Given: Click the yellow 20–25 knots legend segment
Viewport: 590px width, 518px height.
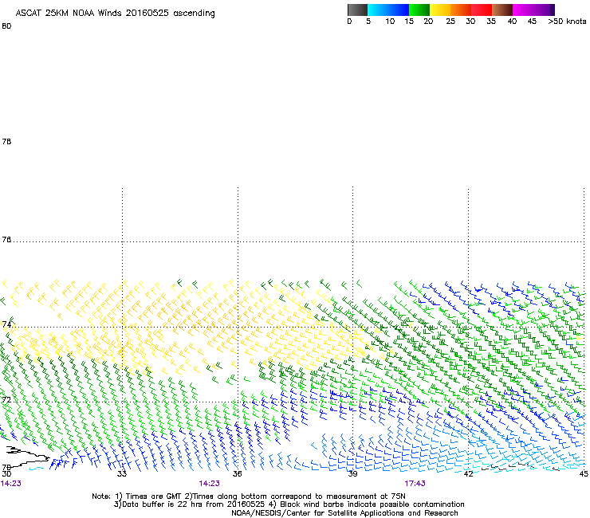Looking at the screenshot, I should [x=440, y=10].
